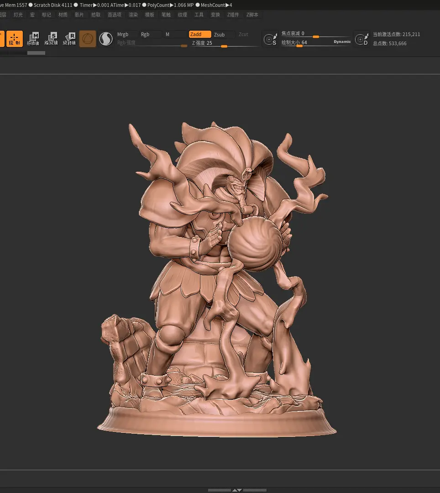The height and width of the screenshot is (493, 440).
Task: Select the Move (移动轴) gizmo tool
Action: point(33,39)
